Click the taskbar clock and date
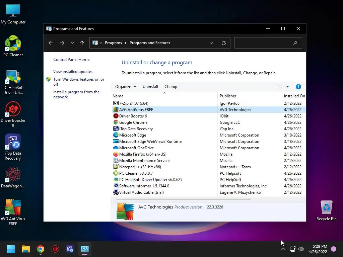This screenshot has width=343, height=257. click(x=318, y=249)
